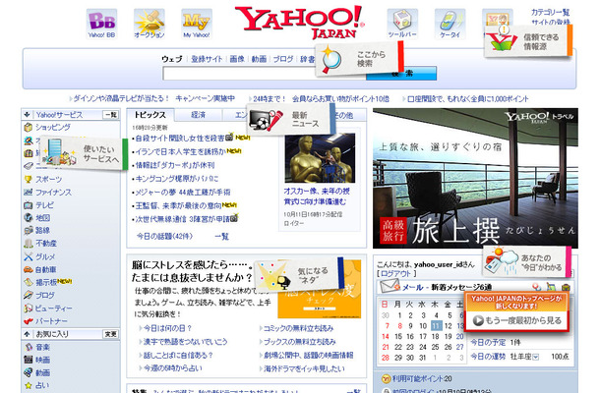
Task: Select the 画像 search tab
Action: coord(237,59)
